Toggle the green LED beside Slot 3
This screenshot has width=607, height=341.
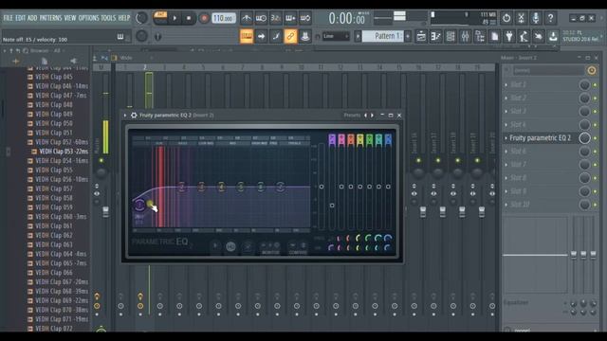[595, 112]
